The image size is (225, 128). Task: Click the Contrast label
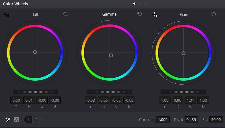tap(147, 119)
